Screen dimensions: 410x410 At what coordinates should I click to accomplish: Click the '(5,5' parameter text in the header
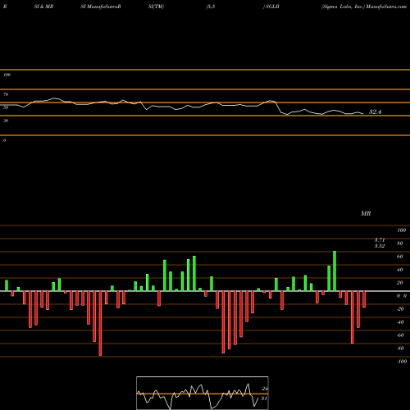tap(211, 7)
